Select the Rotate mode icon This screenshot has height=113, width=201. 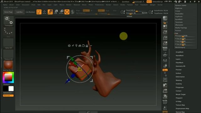pyautogui.click(x=61, y=12)
